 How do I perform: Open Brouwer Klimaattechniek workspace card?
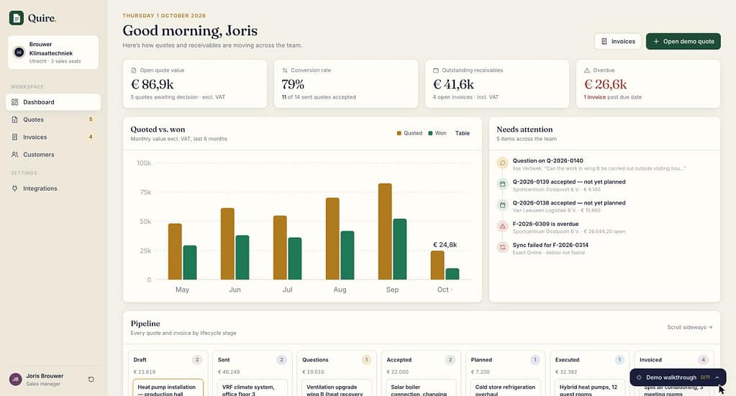point(53,52)
